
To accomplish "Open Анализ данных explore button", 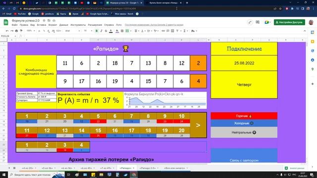I will [295, 168].
